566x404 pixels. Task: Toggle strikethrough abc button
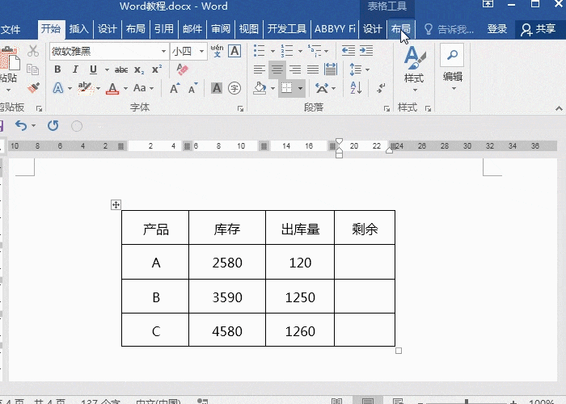(x=121, y=69)
